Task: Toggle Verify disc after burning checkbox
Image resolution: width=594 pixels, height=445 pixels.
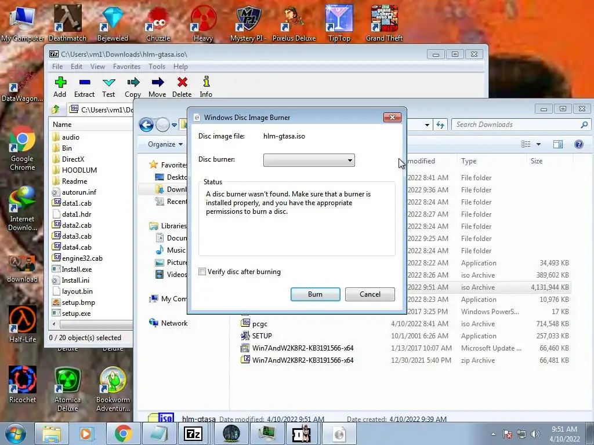Action: click(x=202, y=272)
